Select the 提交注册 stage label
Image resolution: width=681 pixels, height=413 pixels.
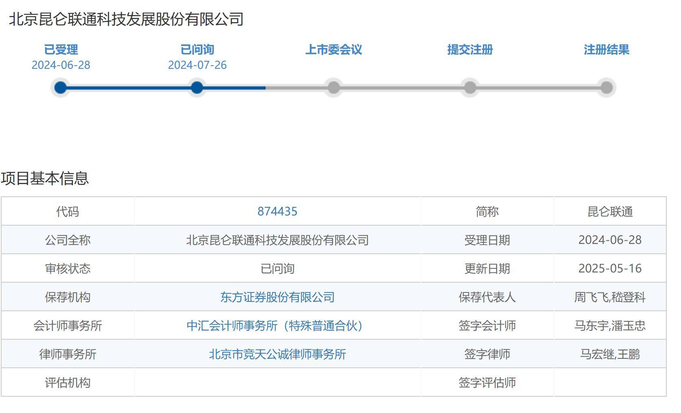(470, 50)
